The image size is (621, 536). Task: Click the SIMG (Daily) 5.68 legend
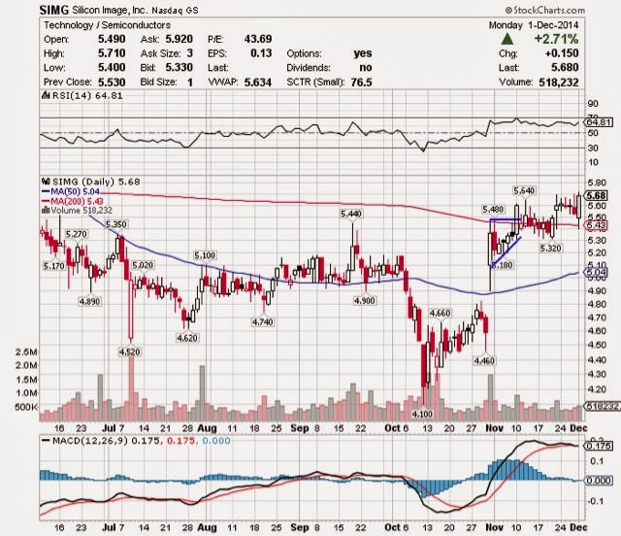pyautogui.click(x=96, y=182)
